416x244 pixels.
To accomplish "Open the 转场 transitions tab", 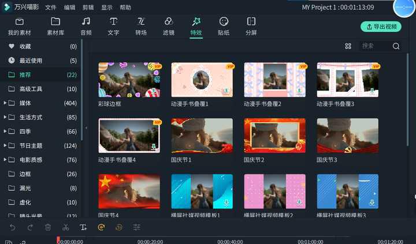I will coord(141,27).
